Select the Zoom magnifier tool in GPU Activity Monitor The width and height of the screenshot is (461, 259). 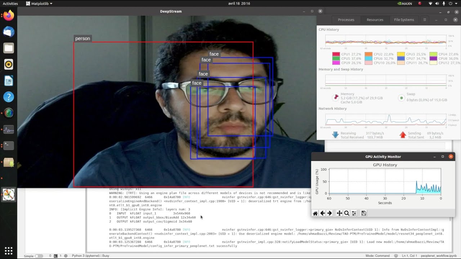tap(346, 213)
